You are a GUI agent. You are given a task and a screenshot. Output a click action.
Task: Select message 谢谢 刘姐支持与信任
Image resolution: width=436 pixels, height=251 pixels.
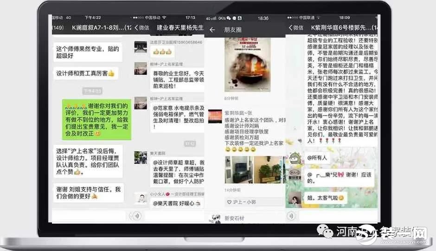point(89,193)
